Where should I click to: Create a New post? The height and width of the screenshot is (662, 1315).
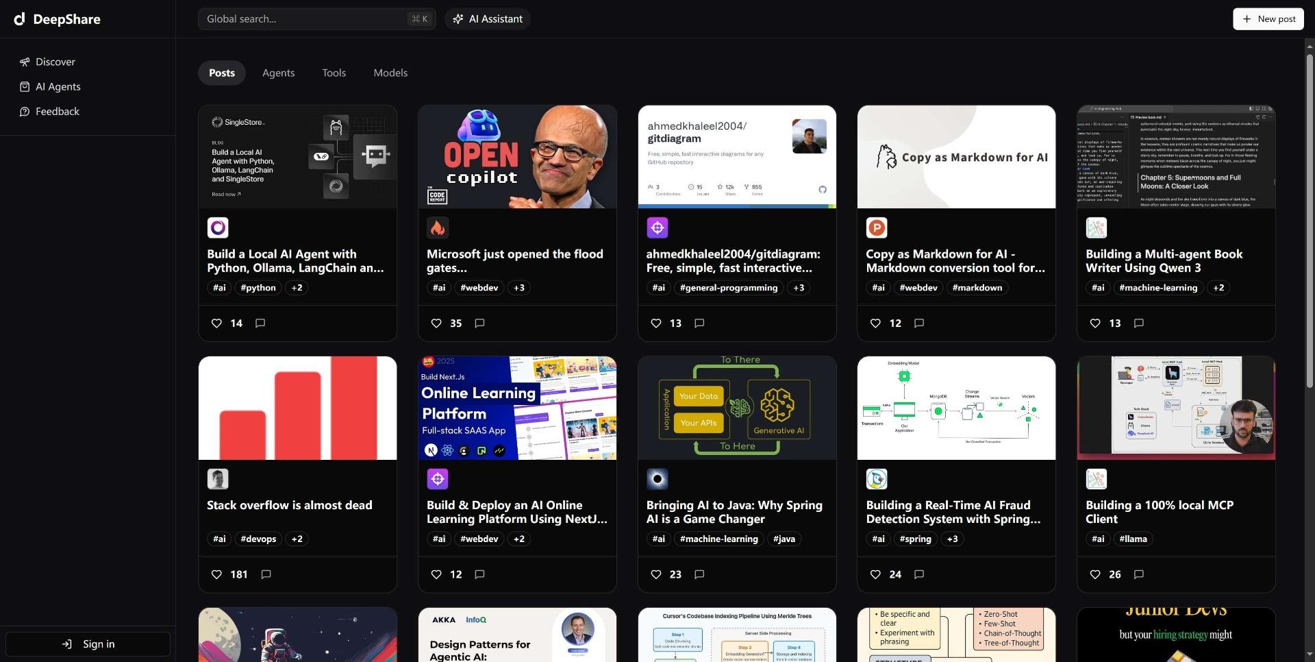pyautogui.click(x=1268, y=19)
